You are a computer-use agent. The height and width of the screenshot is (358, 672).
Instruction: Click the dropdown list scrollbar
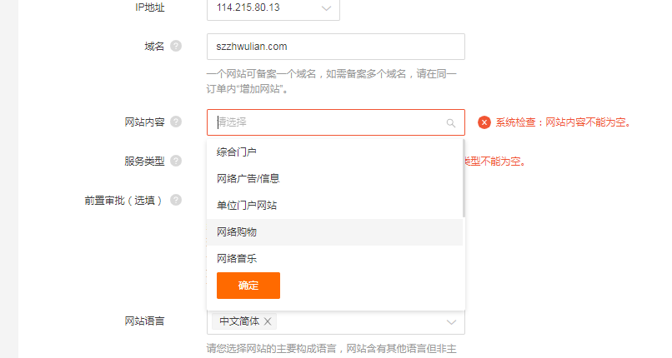[x=464, y=178]
